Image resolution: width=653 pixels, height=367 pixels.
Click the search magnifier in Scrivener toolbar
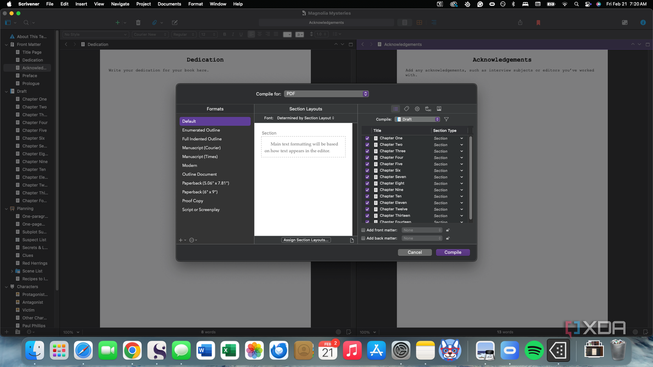click(26, 23)
